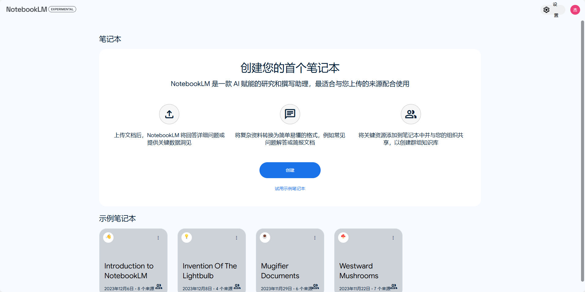Viewport: 585px width, 292px height.
Task: Open the 试用示例笔记本 link
Action: (290, 189)
